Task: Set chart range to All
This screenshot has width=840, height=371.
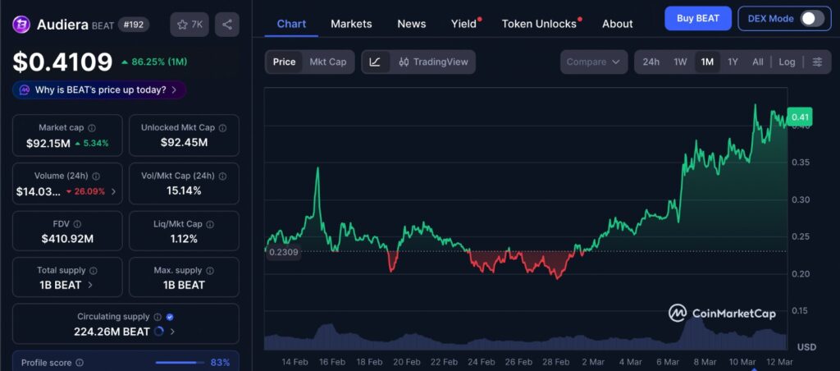Action: [757, 62]
